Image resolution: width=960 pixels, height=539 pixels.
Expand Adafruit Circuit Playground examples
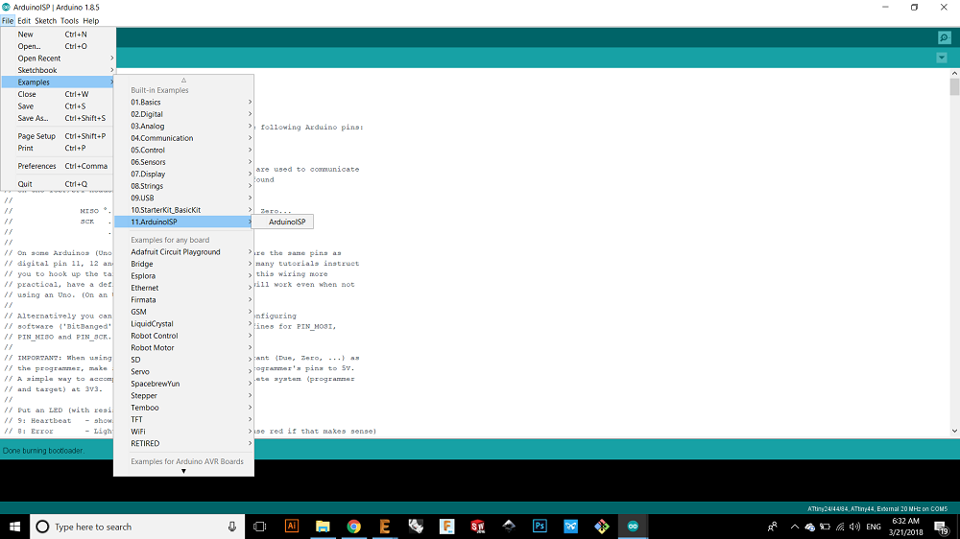(x=183, y=252)
